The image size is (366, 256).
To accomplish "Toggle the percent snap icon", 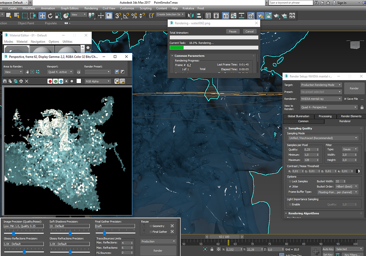I will pyautogui.click(x=134, y=16).
